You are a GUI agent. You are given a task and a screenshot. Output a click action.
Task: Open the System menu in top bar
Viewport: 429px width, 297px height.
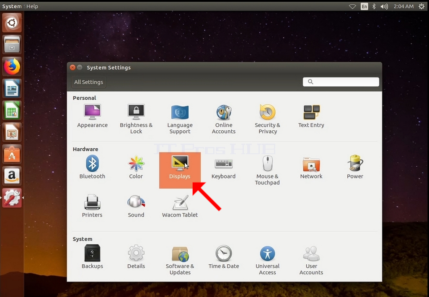tap(12, 6)
